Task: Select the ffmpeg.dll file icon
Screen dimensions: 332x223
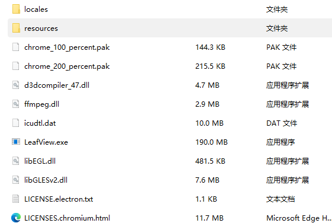Action: pos(15,104)
